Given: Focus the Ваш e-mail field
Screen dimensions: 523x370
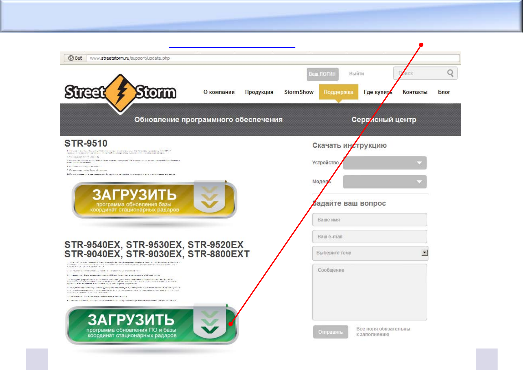Looking at the screenshot, I should pyautogui.click(x=370, y=237).
